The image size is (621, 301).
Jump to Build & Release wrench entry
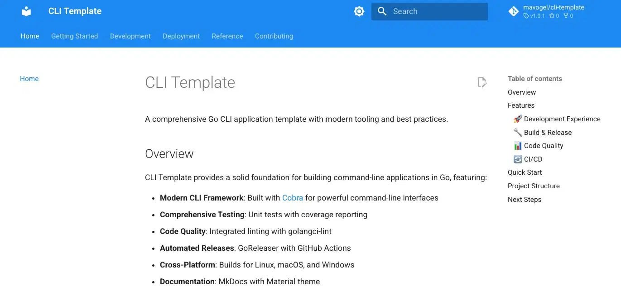click(x=542, y=133)
